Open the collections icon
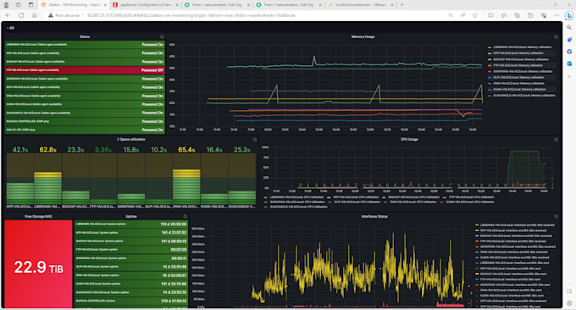This screenshot has width=576, height=310. tap(517, 15)
